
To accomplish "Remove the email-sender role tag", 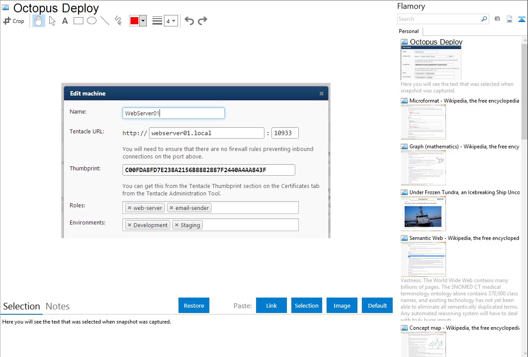I will (171, 208).
